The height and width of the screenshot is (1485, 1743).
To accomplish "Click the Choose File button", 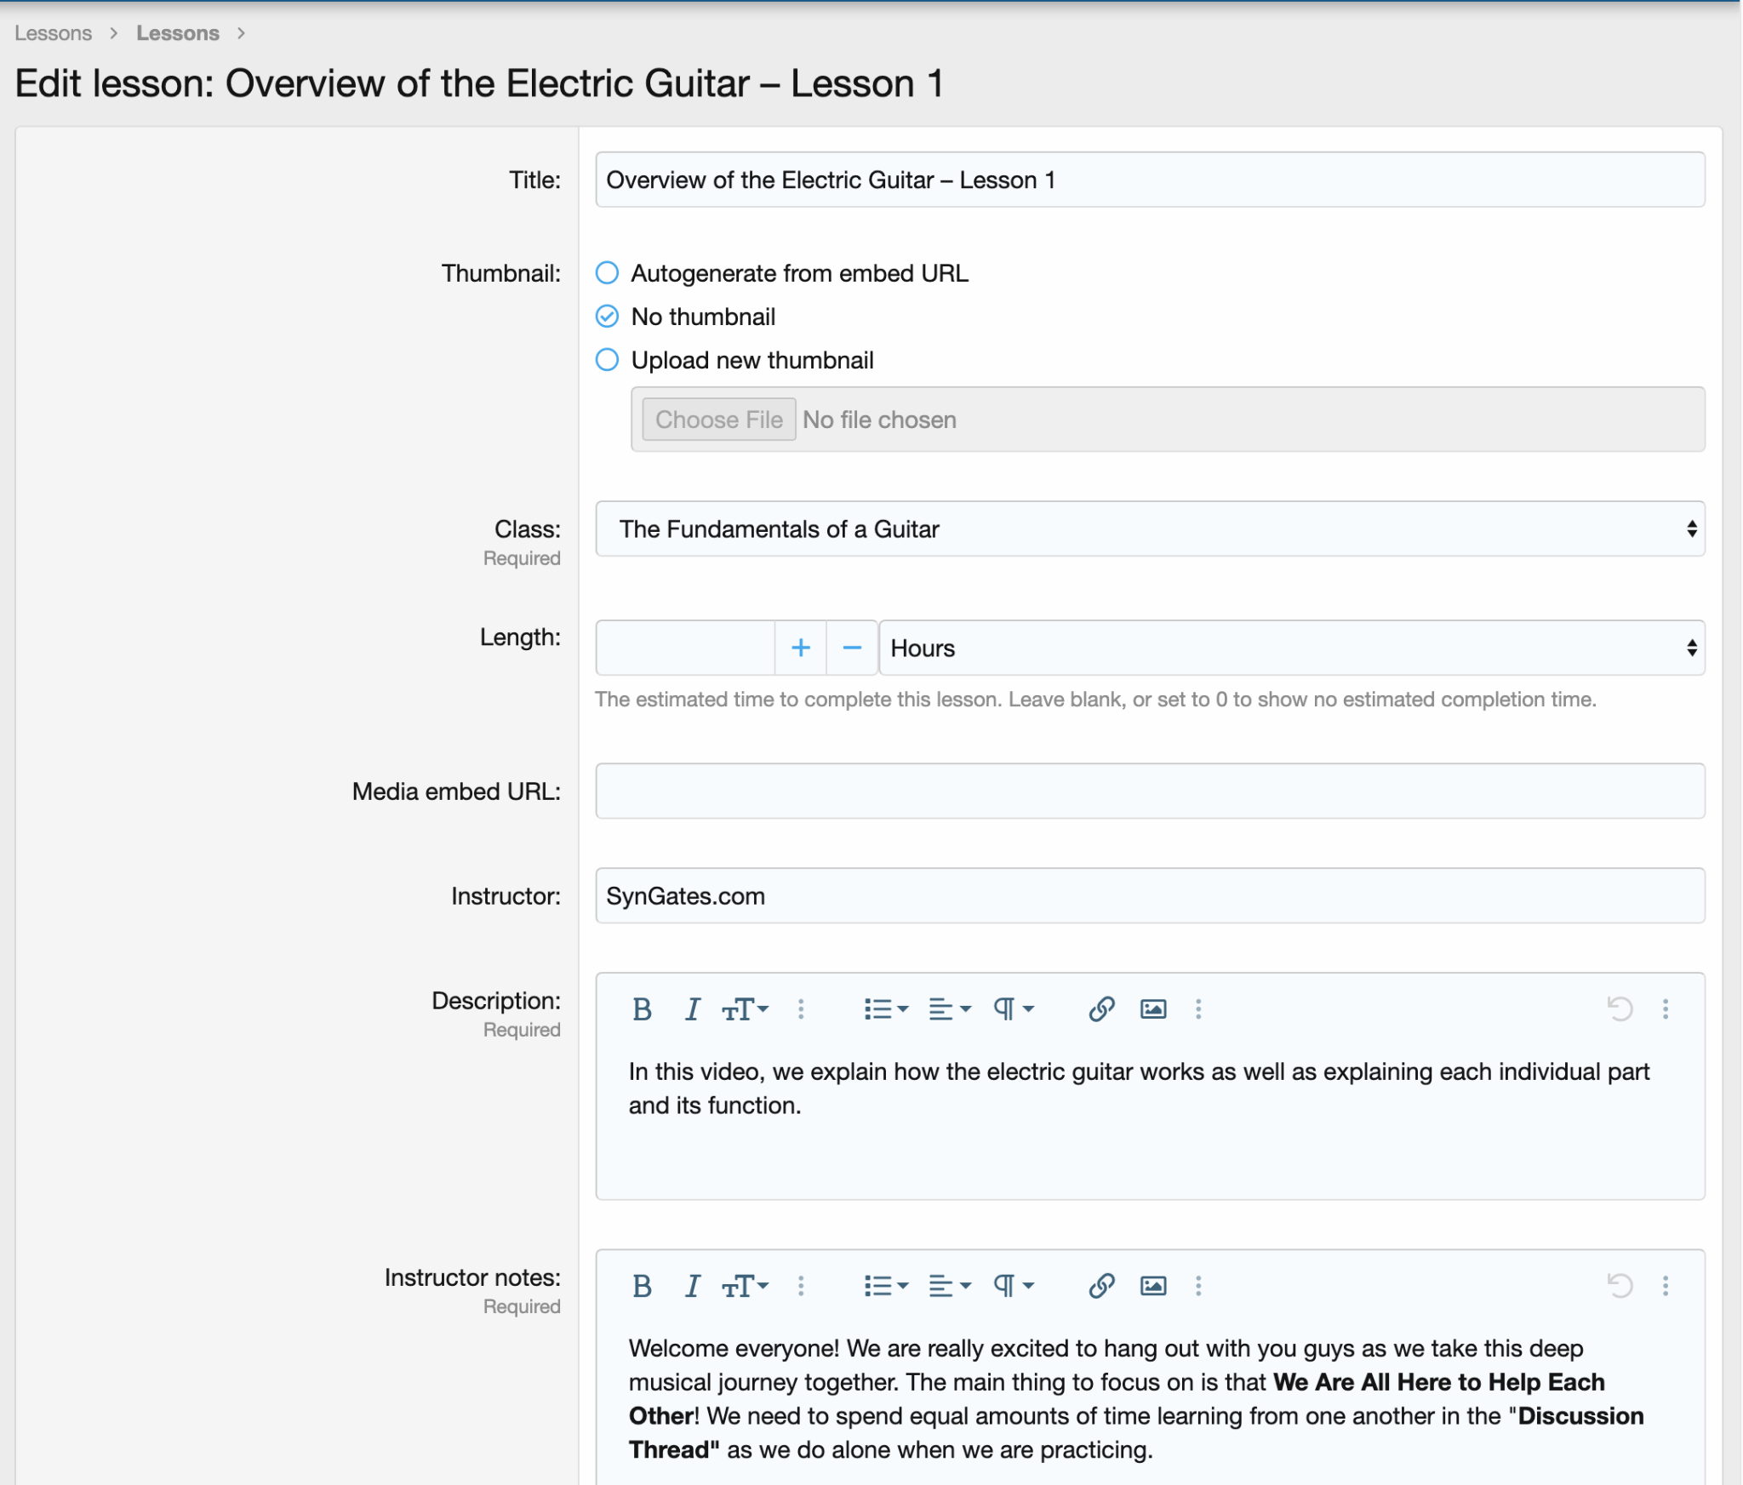I will point(718,420).
